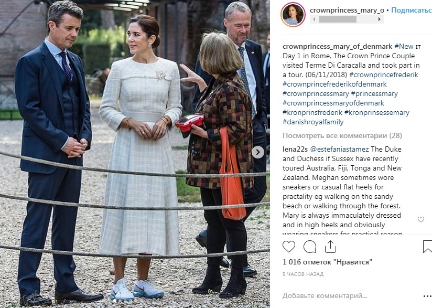This screenshot has width=432, height=308.
Task: Like the post with heart icon
Action: (x=289, y=247)
